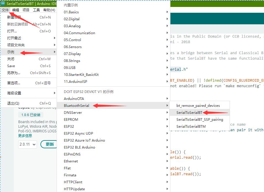Expand the 02.Digital examples
This screenshot has width=264, height=192.
(x=114, y=19)
